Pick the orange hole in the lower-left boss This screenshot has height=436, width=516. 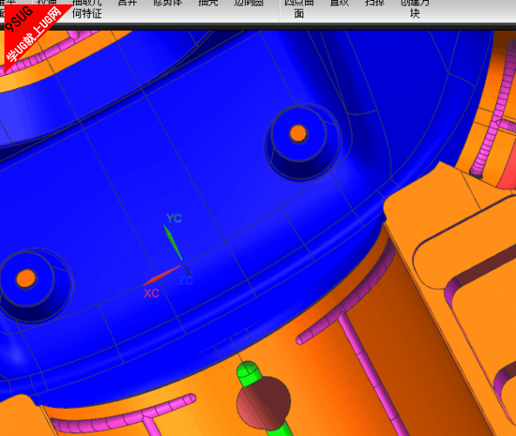(26, 278)
